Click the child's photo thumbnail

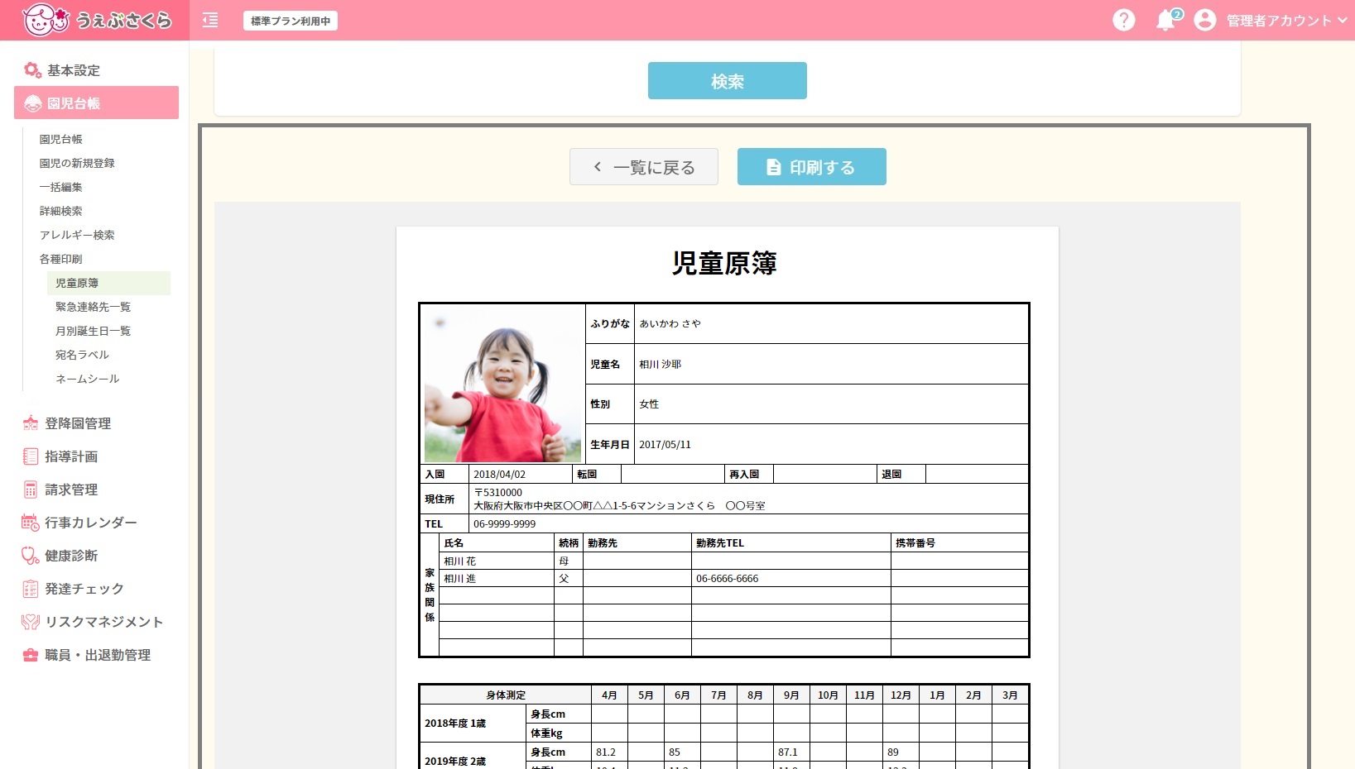pyautogui.click(x=503, y=384)
